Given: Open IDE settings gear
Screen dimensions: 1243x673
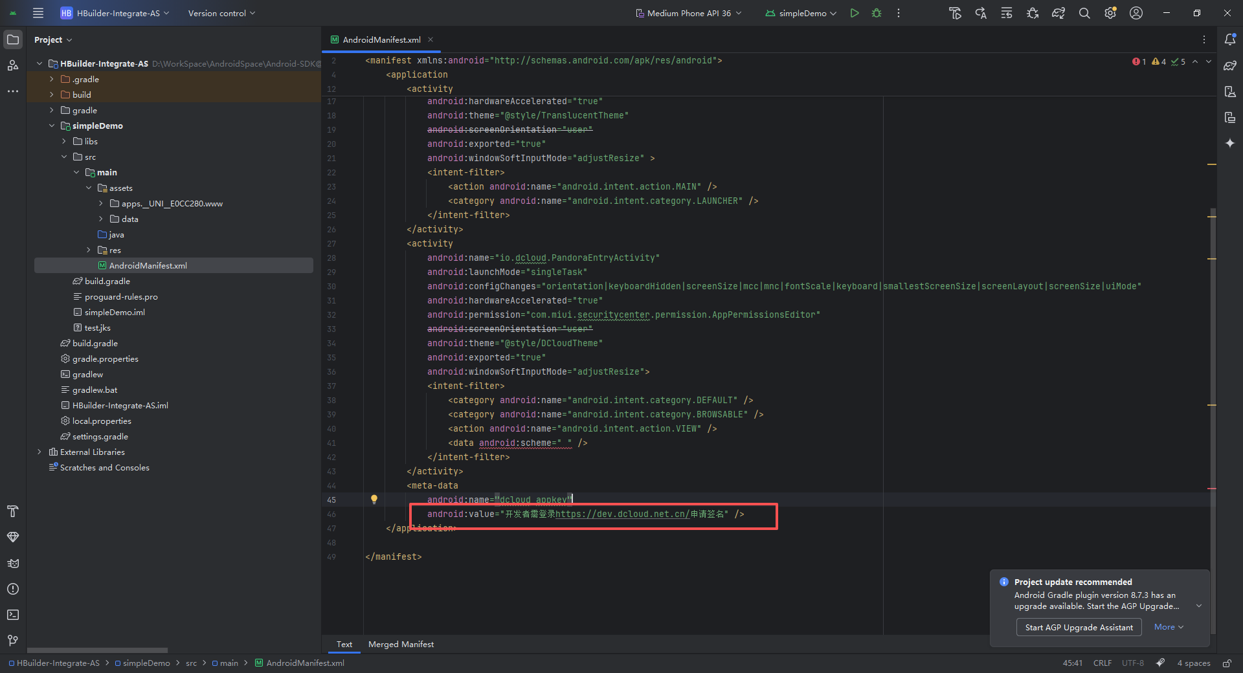Looking at the screenshot, I should click(x=1110, y=13).
